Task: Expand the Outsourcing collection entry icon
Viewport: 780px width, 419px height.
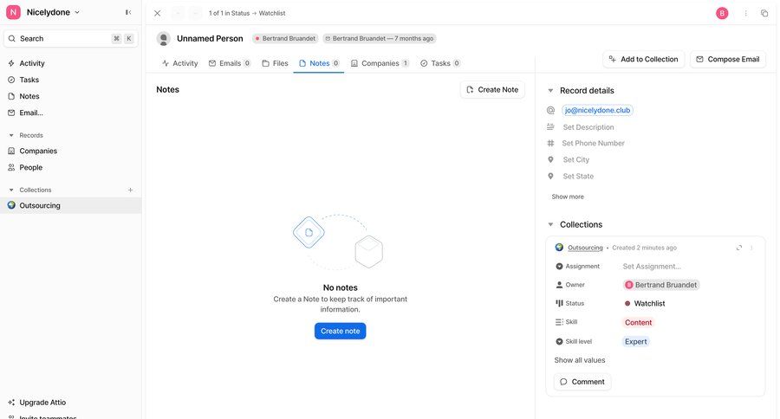Action: coord(739,248)
